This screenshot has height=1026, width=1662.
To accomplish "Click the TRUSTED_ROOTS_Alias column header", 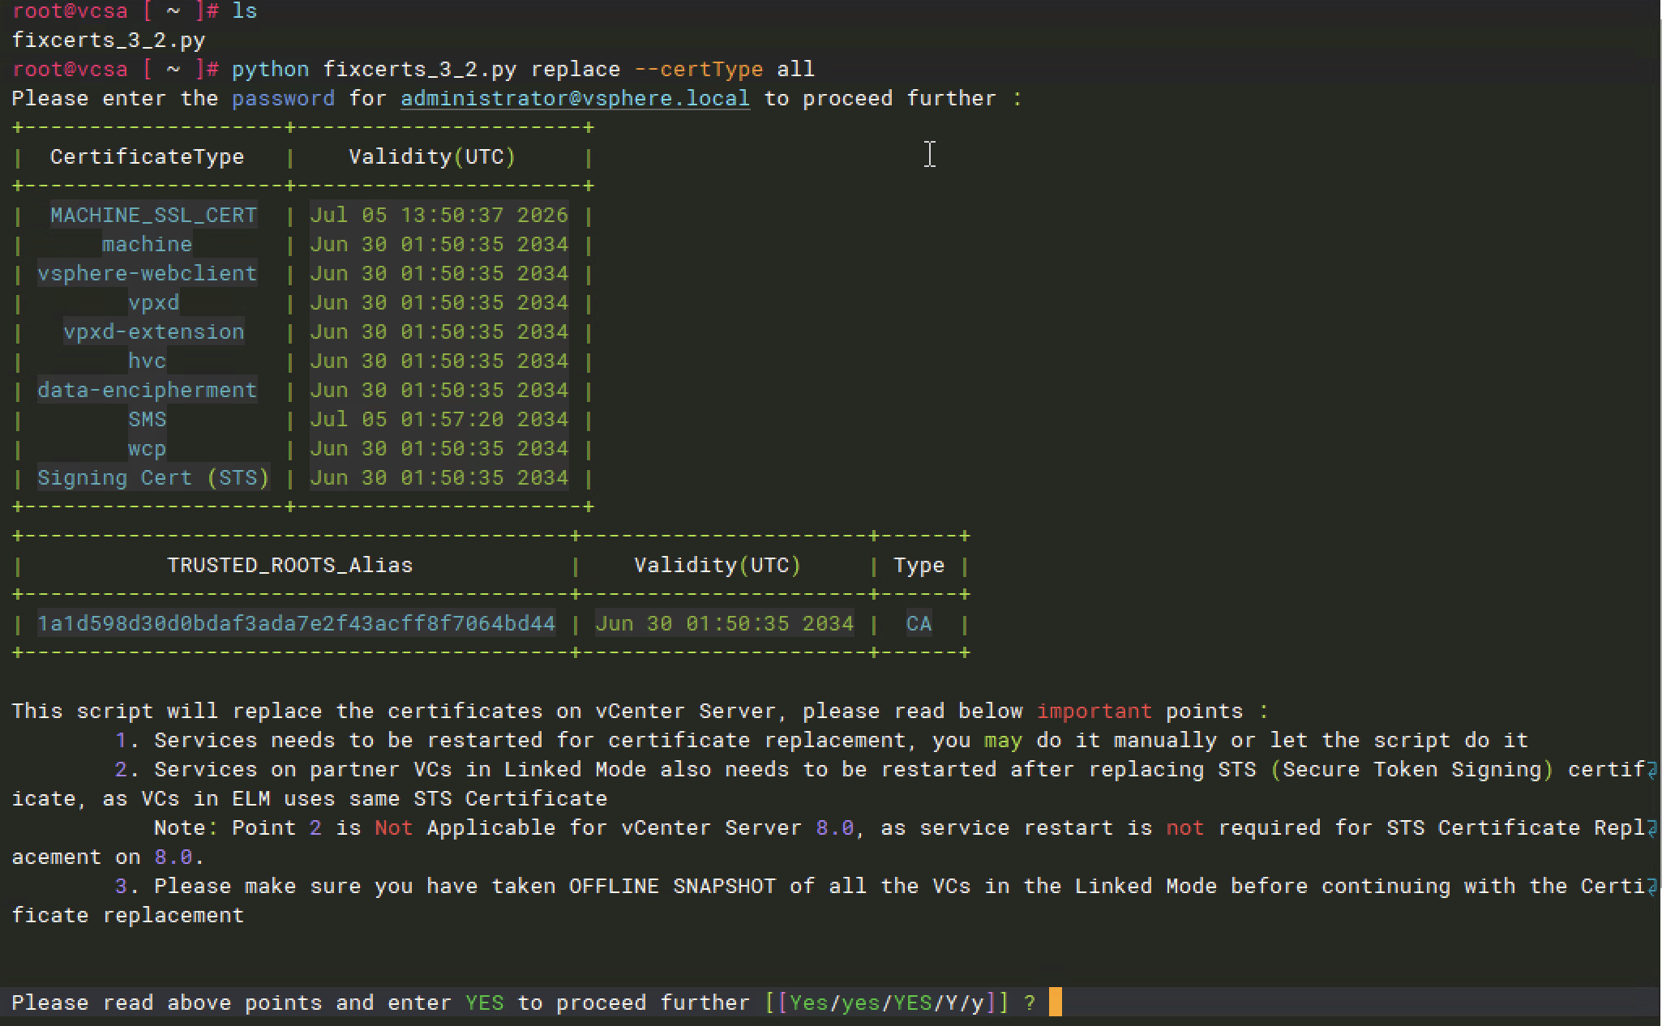I will (x=289, y=566).
